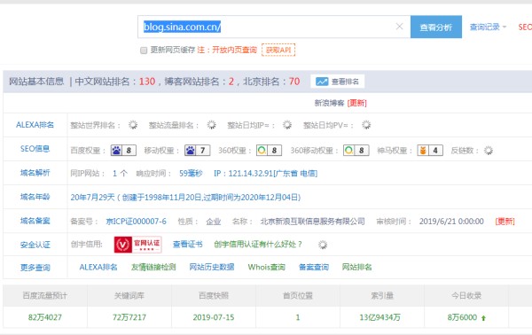
Task: Open the 安全认证 row label
Action: (x=35, y=245)
